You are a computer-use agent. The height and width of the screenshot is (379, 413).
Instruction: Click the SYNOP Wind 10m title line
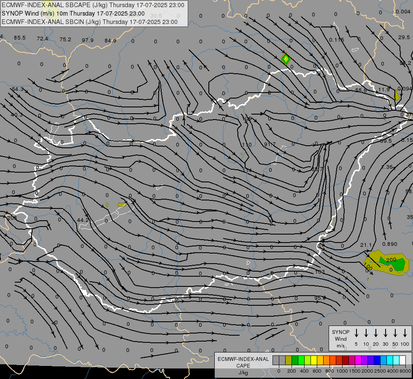(73, 13)
